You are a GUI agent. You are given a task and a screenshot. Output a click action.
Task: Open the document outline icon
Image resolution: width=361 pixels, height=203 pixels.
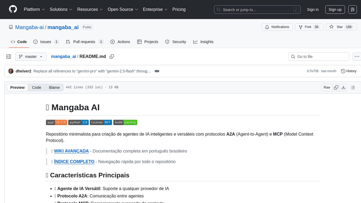tap(353, 87)
